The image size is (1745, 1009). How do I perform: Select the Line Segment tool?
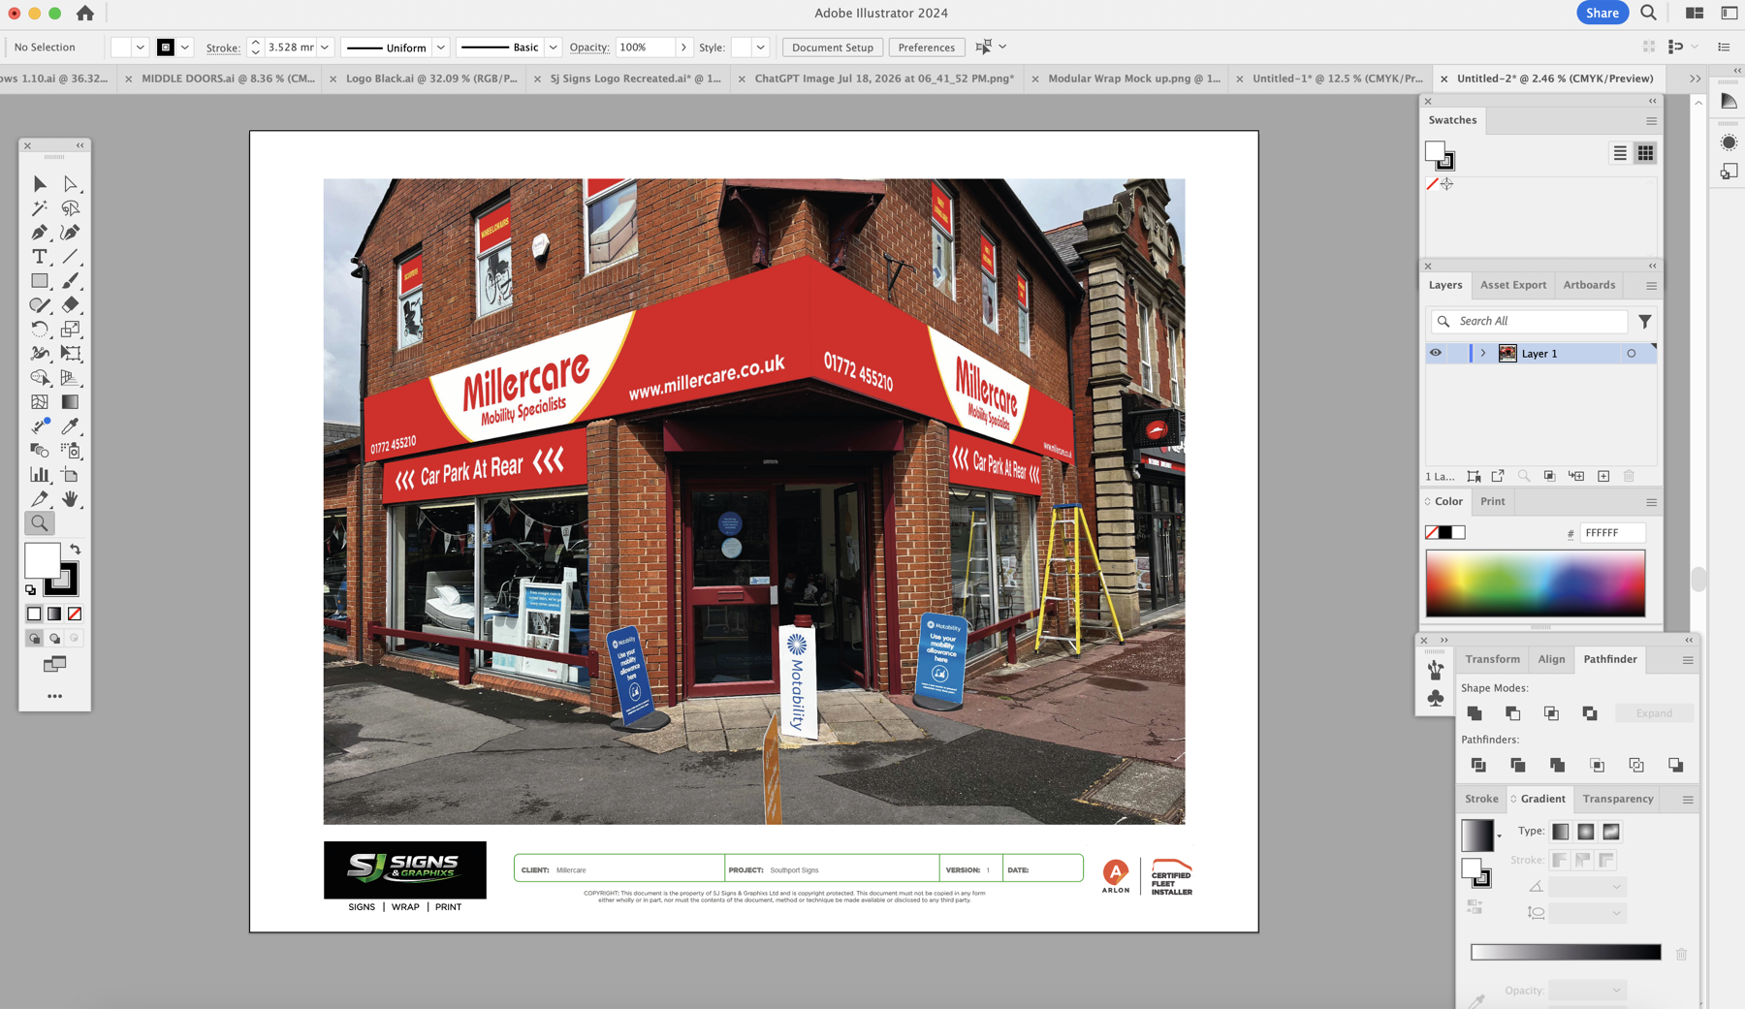[70, 257]
